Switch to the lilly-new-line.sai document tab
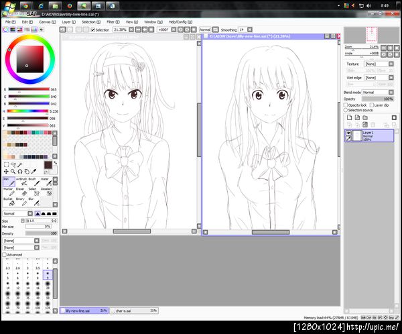402x334 pixels. (x=84, y=311)
